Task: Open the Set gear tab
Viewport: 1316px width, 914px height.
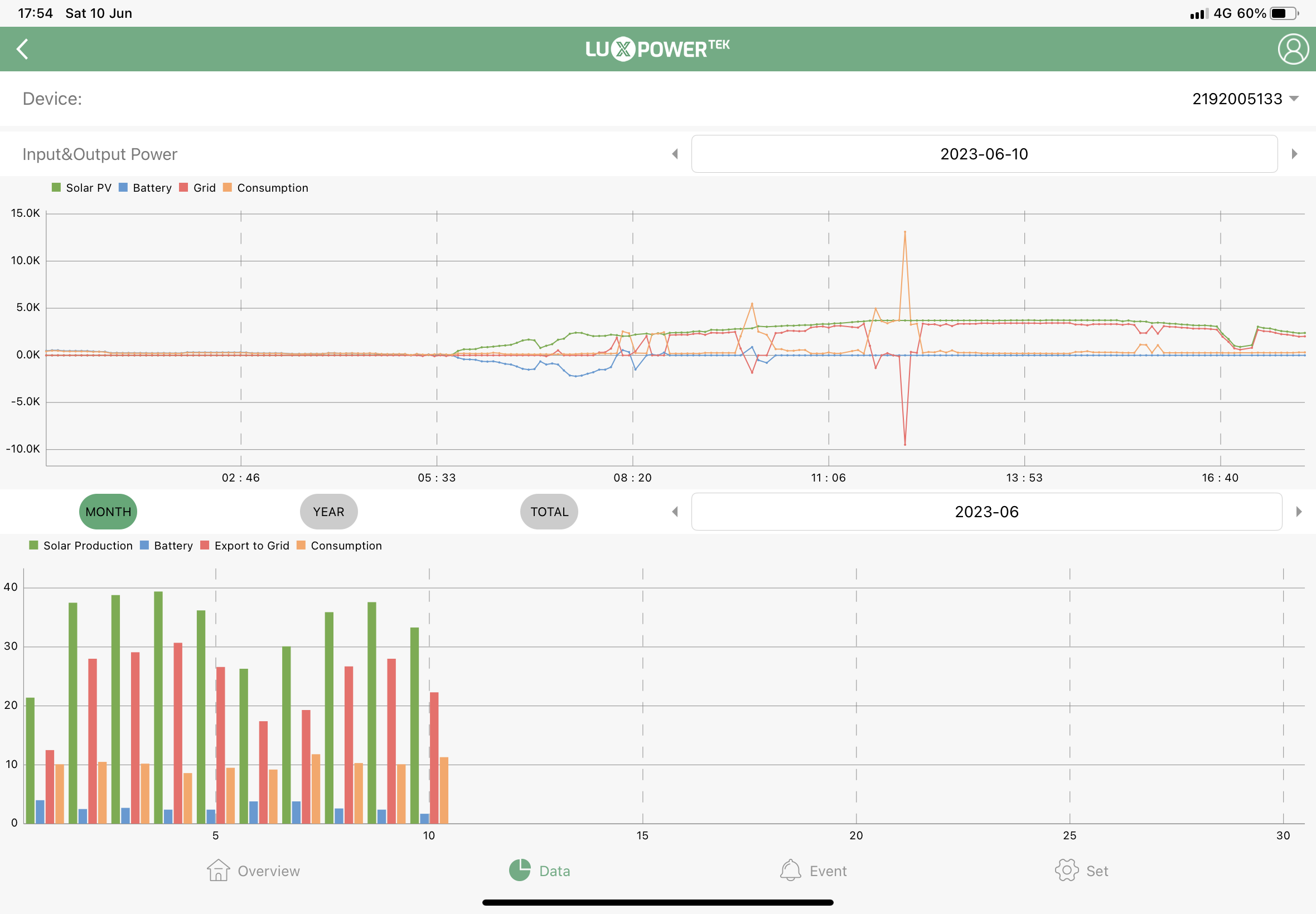Action: pyautogui.click(x=1081, y=871)
